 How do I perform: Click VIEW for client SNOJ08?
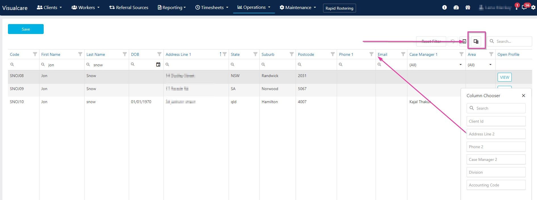(504, 77)
